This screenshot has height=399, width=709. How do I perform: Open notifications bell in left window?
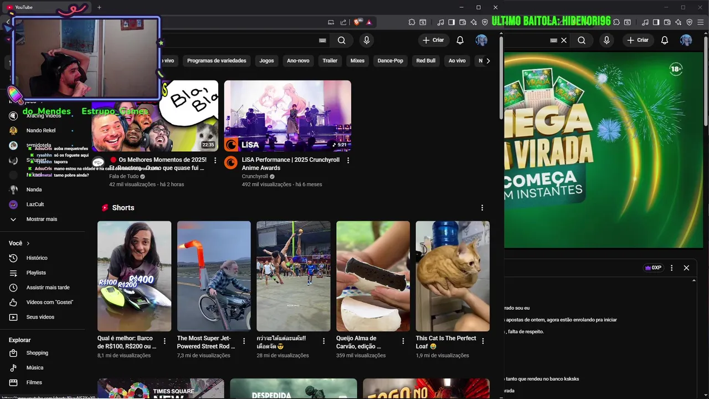pos(460,40)
